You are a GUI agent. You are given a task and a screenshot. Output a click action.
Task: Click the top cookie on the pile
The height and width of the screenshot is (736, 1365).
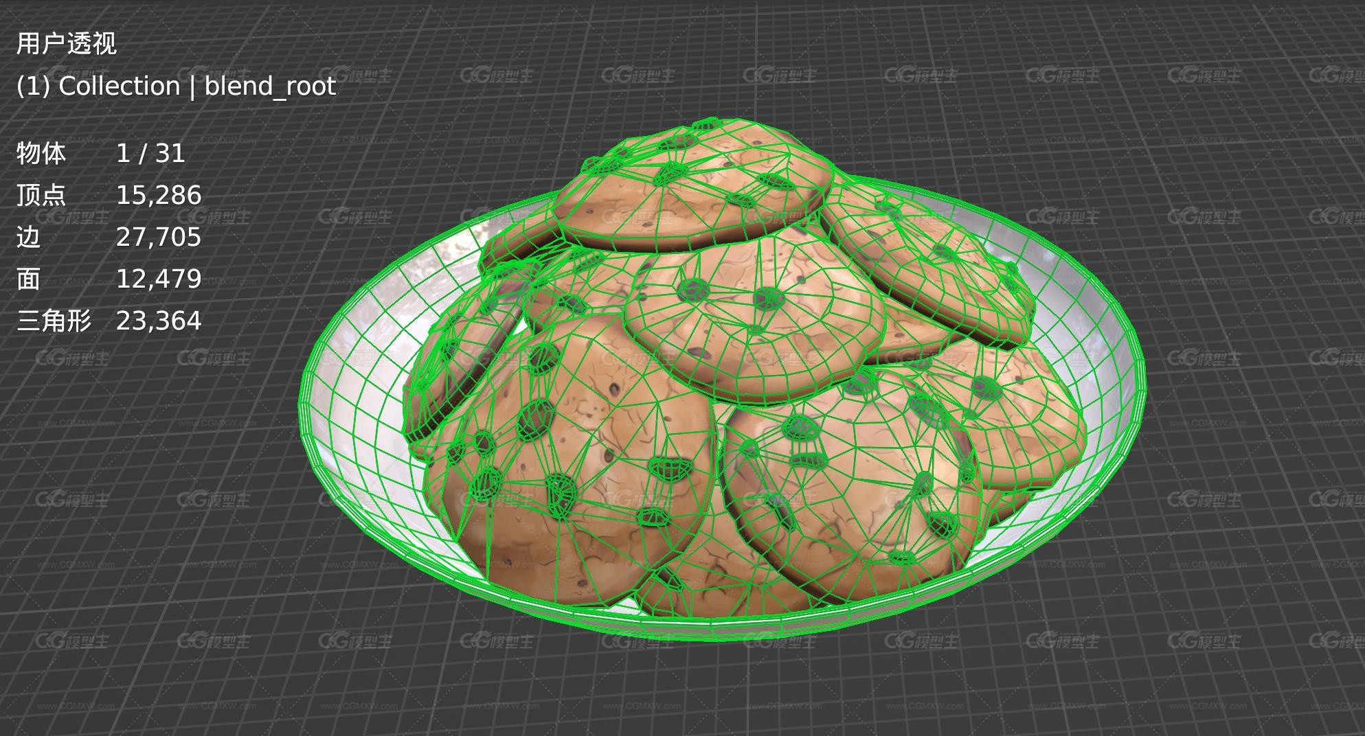pos(694,185)
